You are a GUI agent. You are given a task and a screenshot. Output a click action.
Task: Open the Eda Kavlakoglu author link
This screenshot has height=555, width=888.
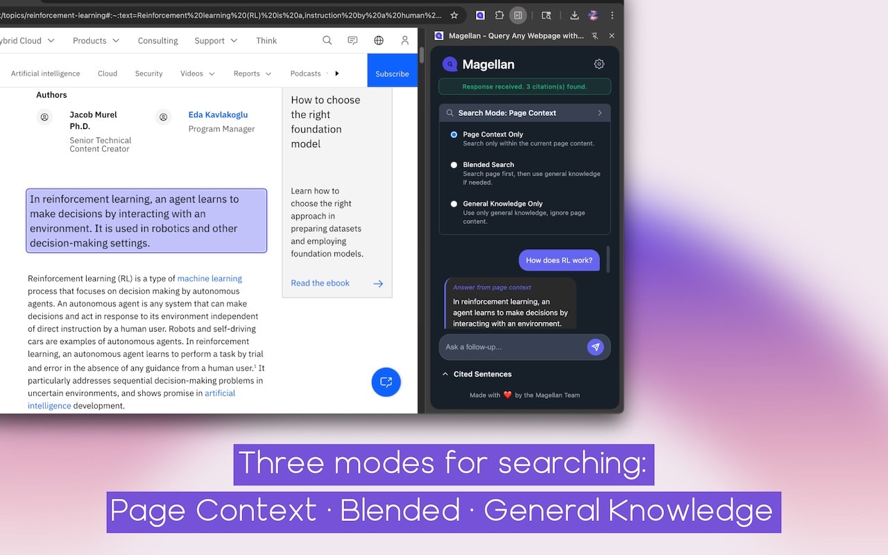point(218,114)
